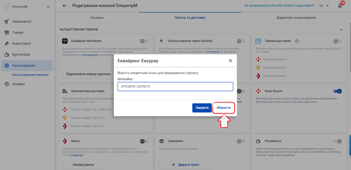Click the Зберегти button in dialog

tap(223, 107)
